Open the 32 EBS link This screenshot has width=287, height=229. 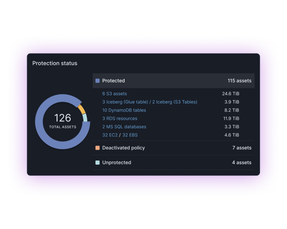130,135
